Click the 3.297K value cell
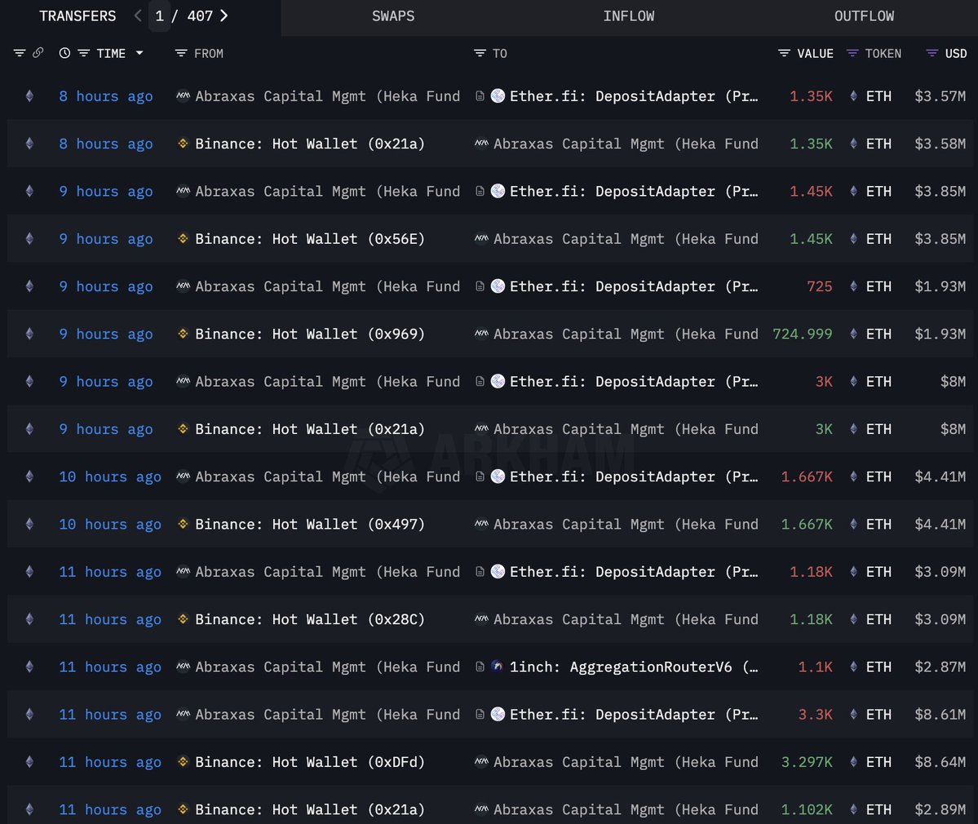Viewport: 978px width, 824px height. 807,762
